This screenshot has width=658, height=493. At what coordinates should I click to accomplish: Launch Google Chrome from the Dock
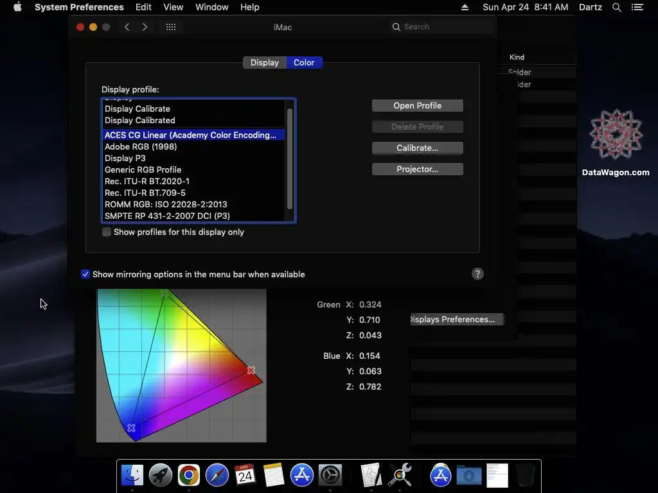pyautogui.click(x=189, y=476)
